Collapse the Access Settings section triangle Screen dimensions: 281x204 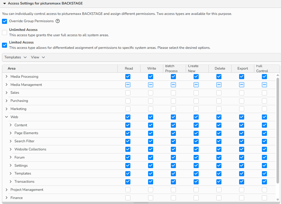point(5,3)
